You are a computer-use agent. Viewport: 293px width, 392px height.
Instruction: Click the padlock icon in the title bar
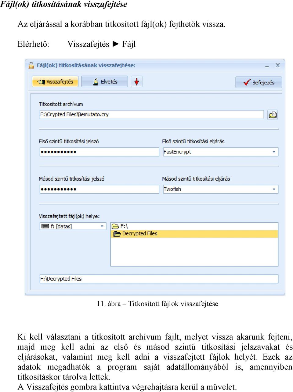pyautogui.click(x=31, y=65)
